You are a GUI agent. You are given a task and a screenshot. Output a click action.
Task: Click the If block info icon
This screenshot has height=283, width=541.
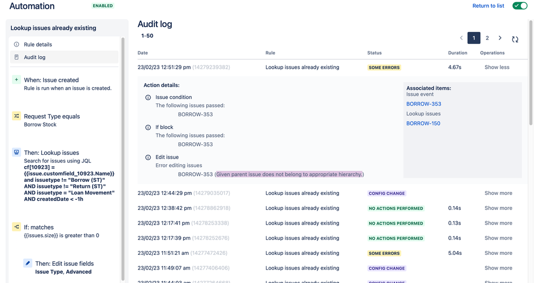pyautogui.click(x=148, y=128)
